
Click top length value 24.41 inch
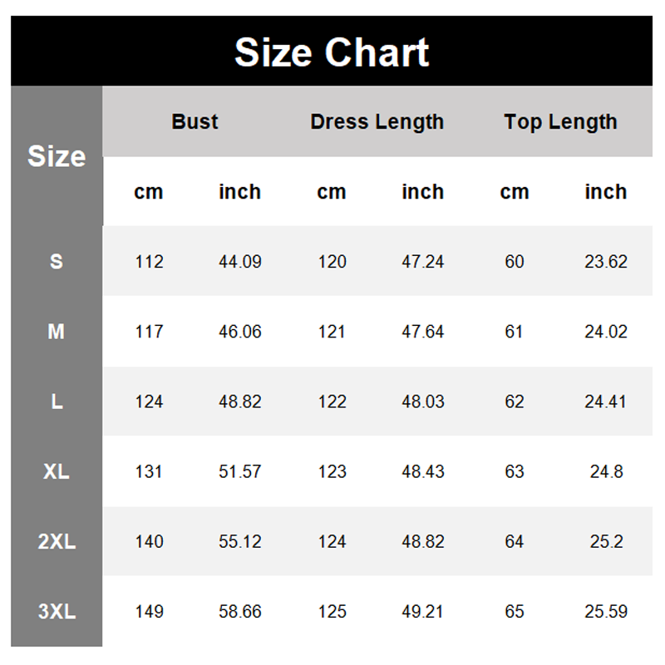pos(605,401)
